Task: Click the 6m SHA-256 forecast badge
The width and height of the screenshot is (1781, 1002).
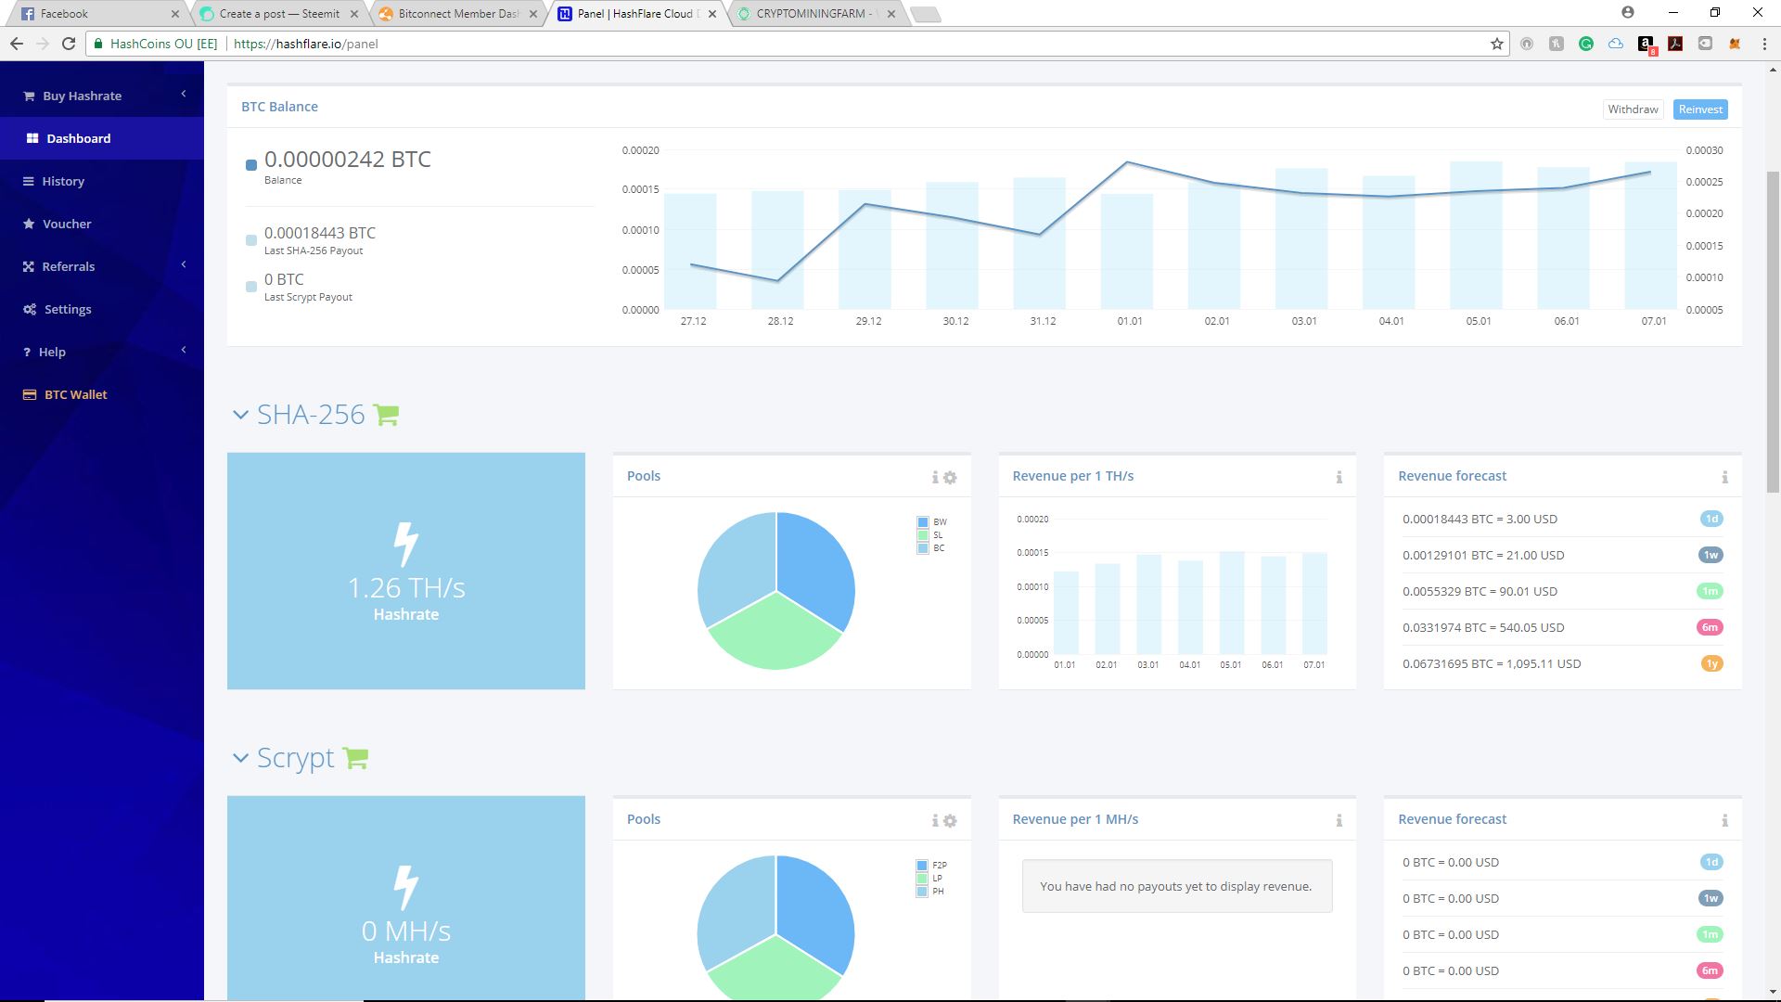Action: point(1710,627)
